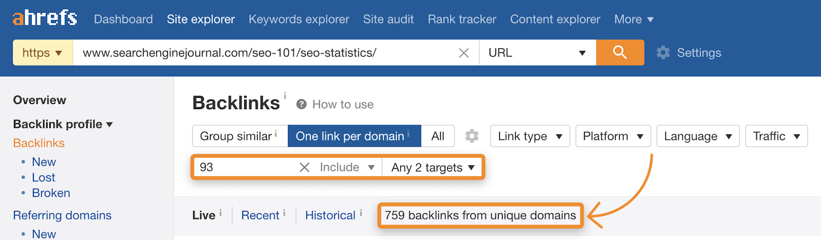Open the URL mode dropdown

pyautogui.click(x=537, y=53)
